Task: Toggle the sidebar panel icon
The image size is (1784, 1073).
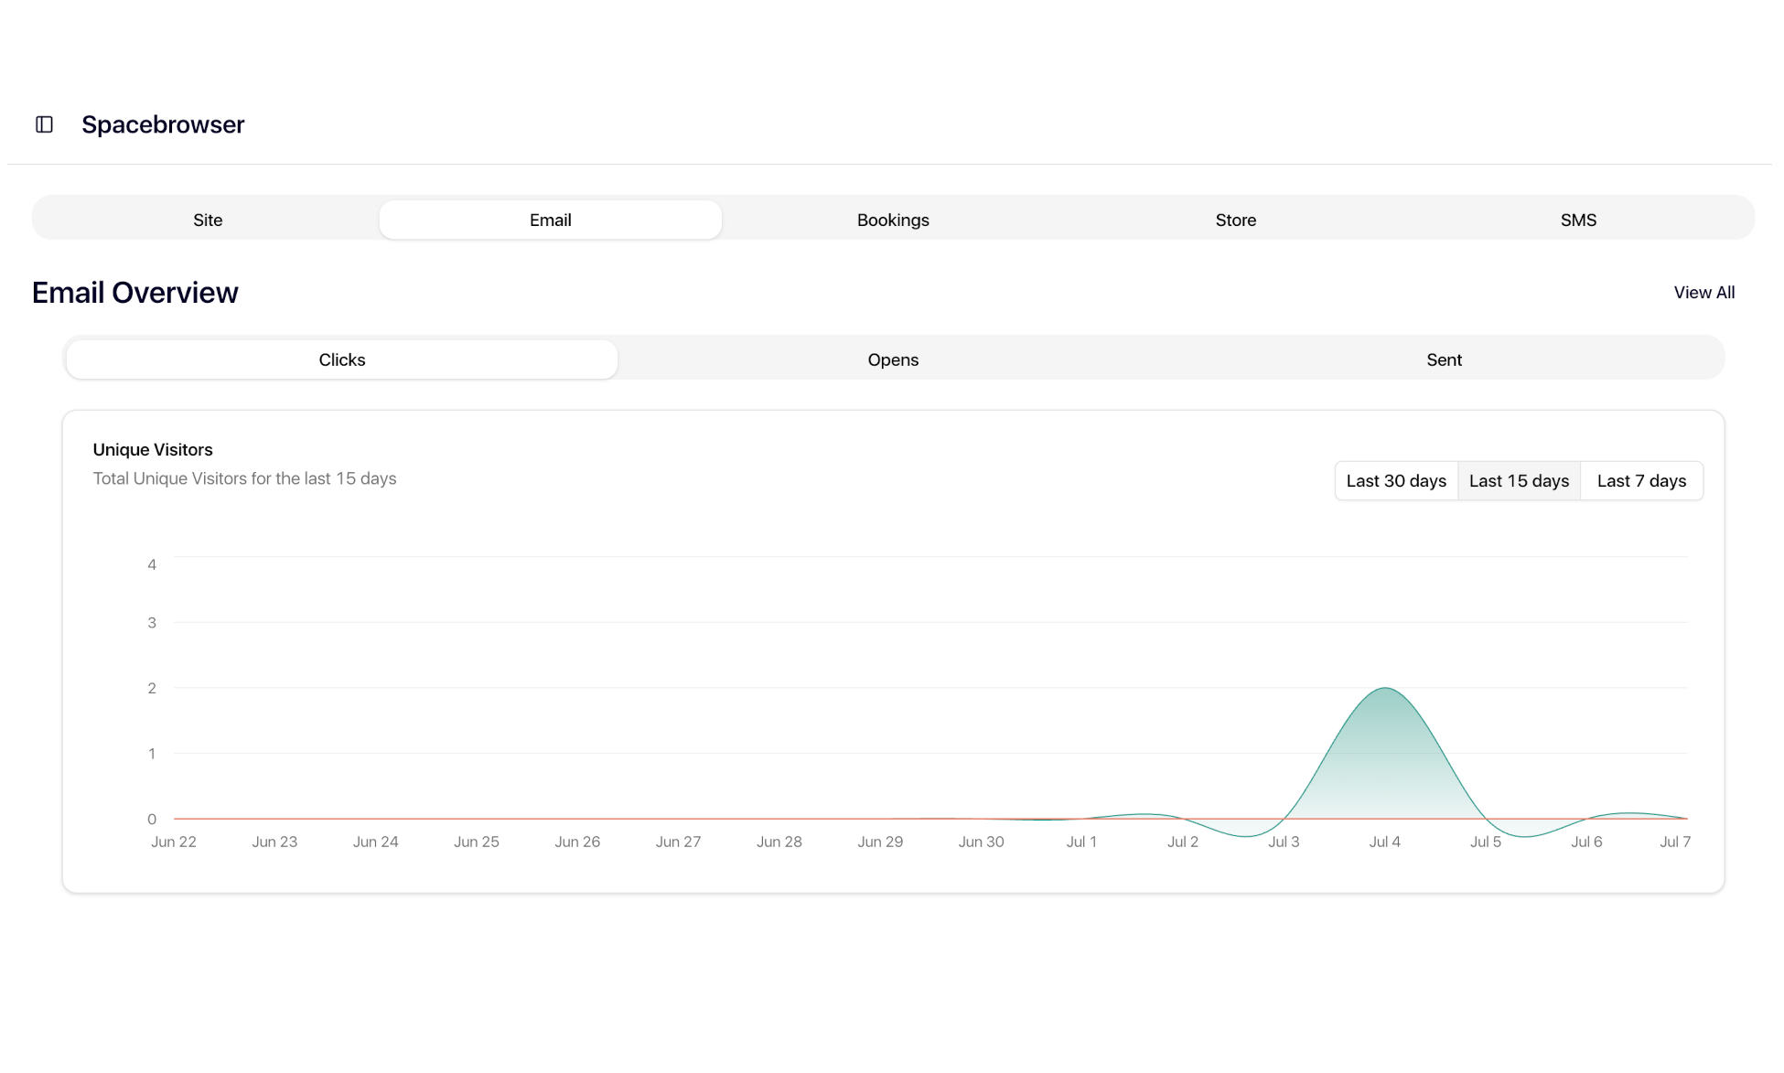Action: (44, 124)
